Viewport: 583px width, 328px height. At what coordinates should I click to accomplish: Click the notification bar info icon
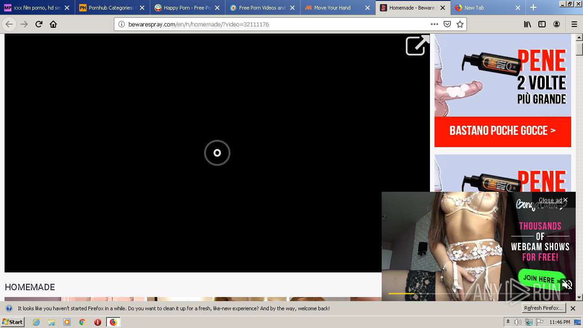coord(9,308)
